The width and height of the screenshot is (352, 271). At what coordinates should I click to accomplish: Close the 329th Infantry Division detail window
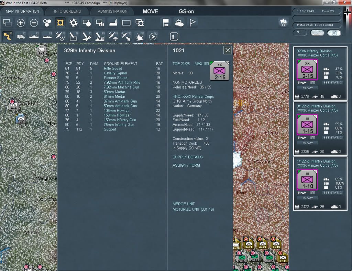(x=228, y=50)
